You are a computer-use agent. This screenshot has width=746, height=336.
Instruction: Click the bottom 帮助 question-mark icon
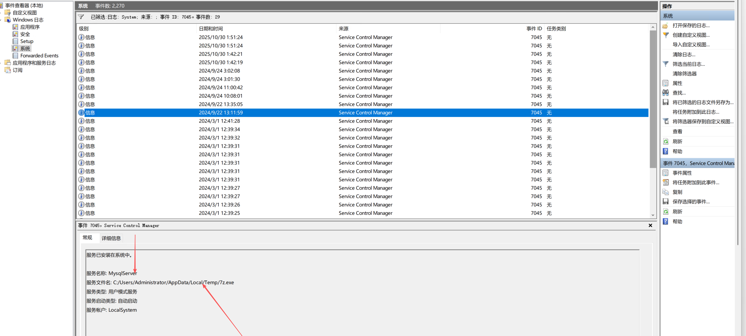click(665, 221)
